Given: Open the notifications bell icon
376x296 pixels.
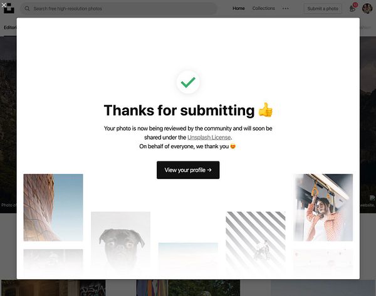Looking at the screenshot, I should click(352, 9).
